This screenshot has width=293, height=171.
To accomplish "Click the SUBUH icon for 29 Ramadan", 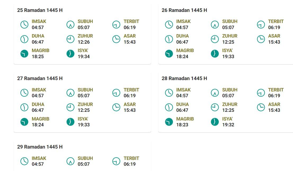I will click(70, 161).
